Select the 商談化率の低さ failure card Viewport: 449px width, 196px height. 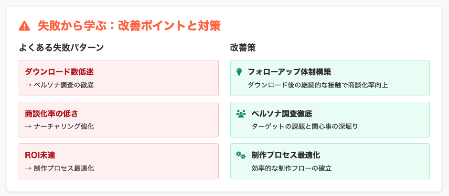point(118,119)
